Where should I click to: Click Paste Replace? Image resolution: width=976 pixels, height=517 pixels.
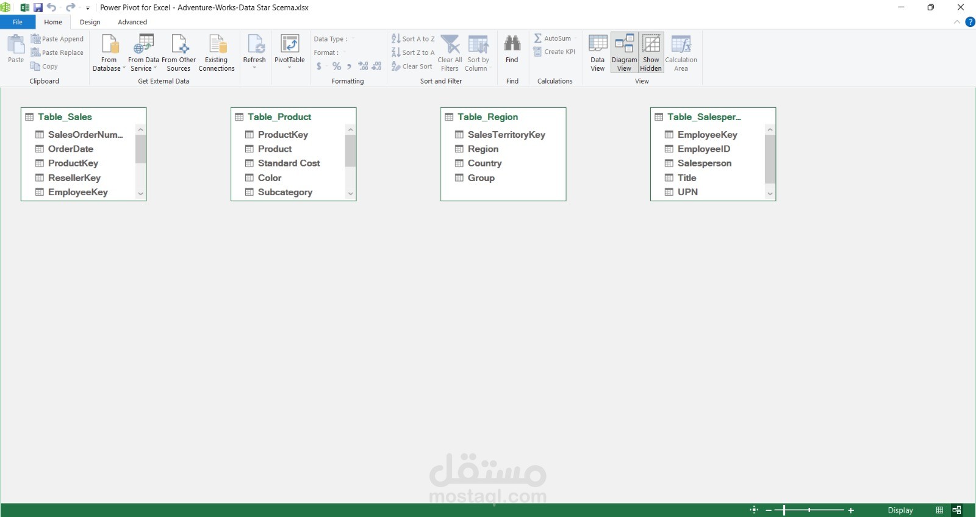(x=57, y=52)
